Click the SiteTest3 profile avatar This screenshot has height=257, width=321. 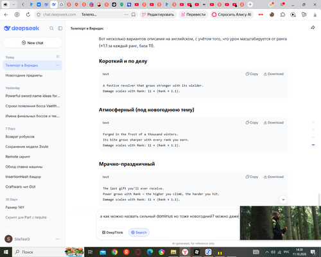[8, 239]
